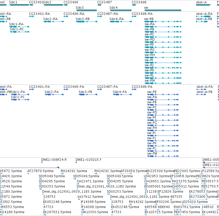Image resolution: width=219 pixels, height=216 pixels.
Task: Select EST GH16652.3prime
Action: (146, 184)
